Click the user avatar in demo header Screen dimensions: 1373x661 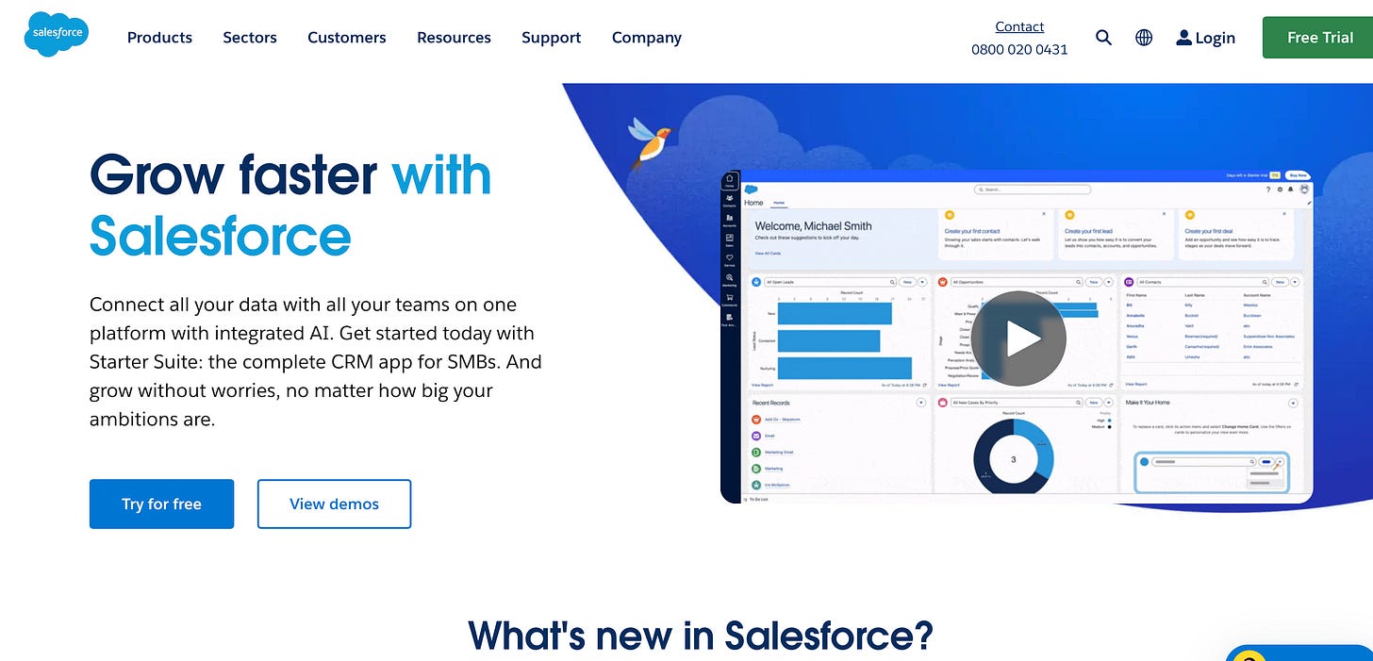tap(1304, 189)
